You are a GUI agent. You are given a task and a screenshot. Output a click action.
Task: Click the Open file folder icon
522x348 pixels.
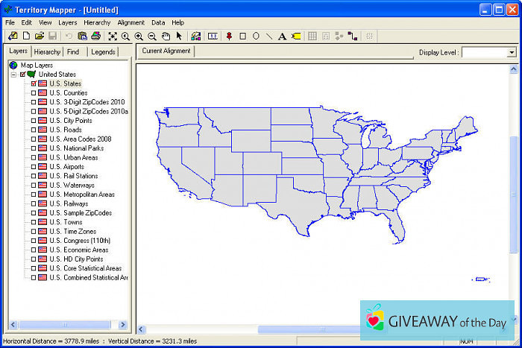(40, 36)
